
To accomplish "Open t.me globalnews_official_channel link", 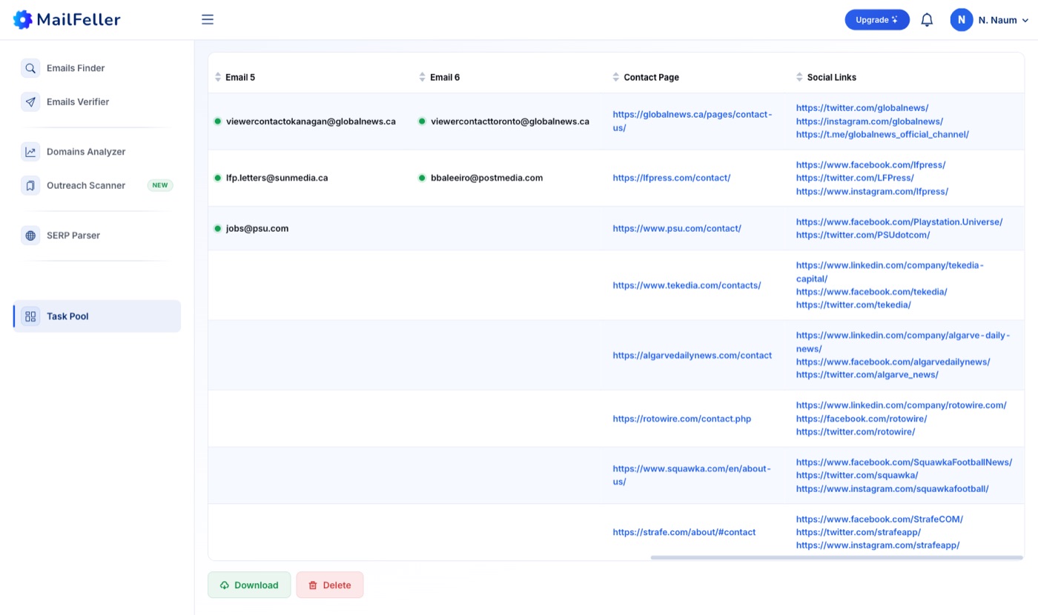I will 882,134.
